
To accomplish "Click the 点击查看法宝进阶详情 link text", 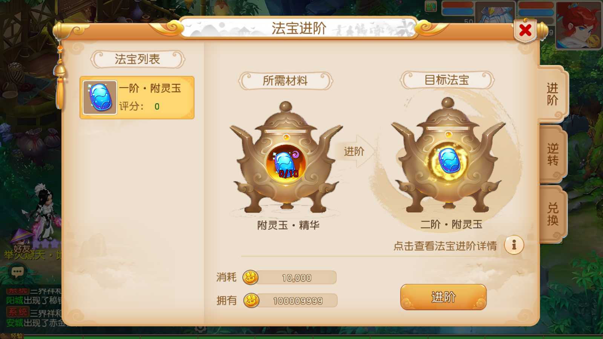I will [445, 246].
